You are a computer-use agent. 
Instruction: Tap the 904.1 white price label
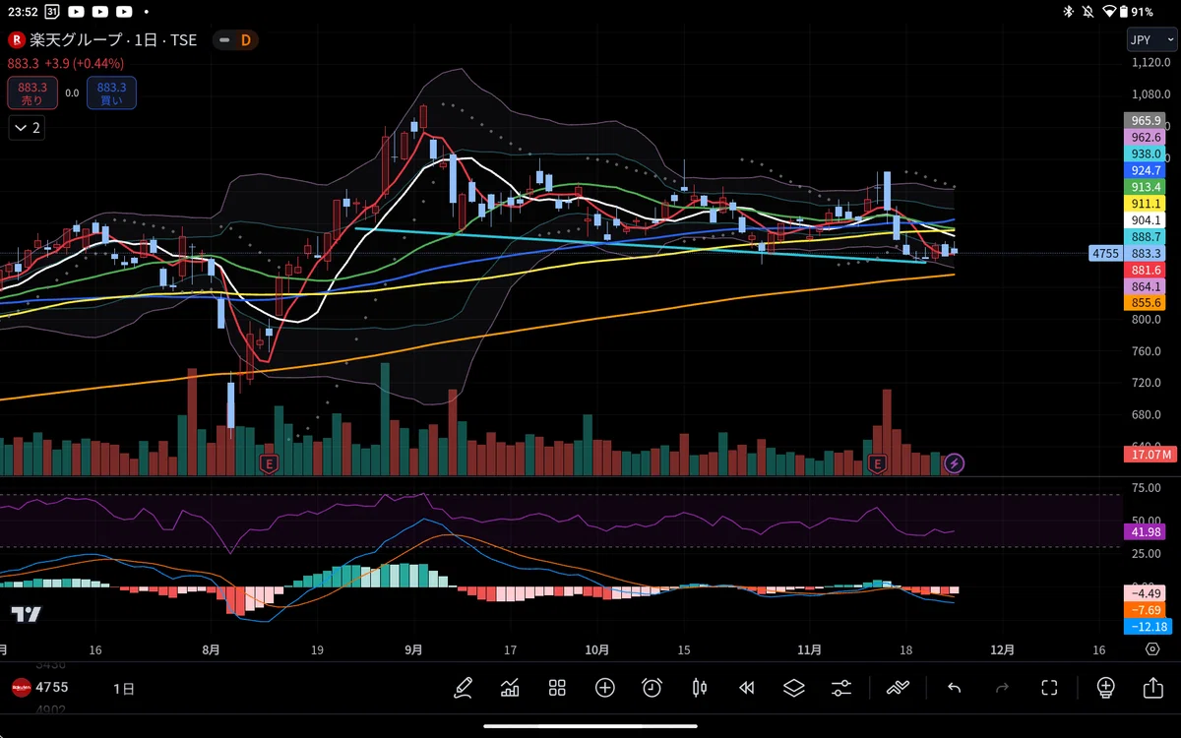pos(1147,220)
